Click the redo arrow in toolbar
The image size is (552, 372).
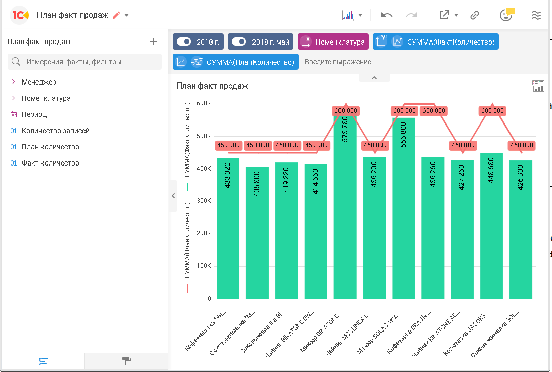tap(411, 15)
